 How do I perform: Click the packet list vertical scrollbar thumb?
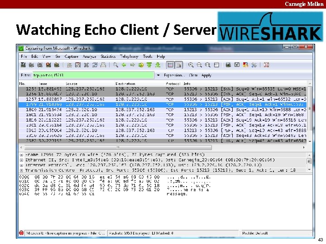310,108
